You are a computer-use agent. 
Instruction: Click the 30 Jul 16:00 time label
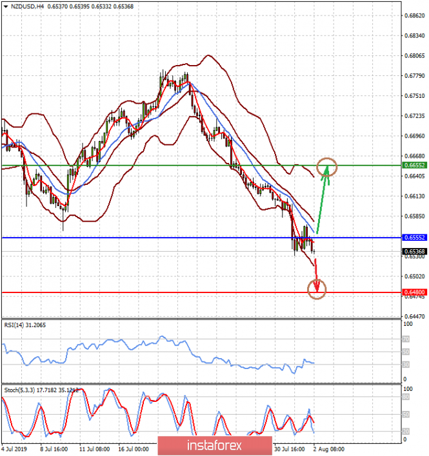point(290,450)
